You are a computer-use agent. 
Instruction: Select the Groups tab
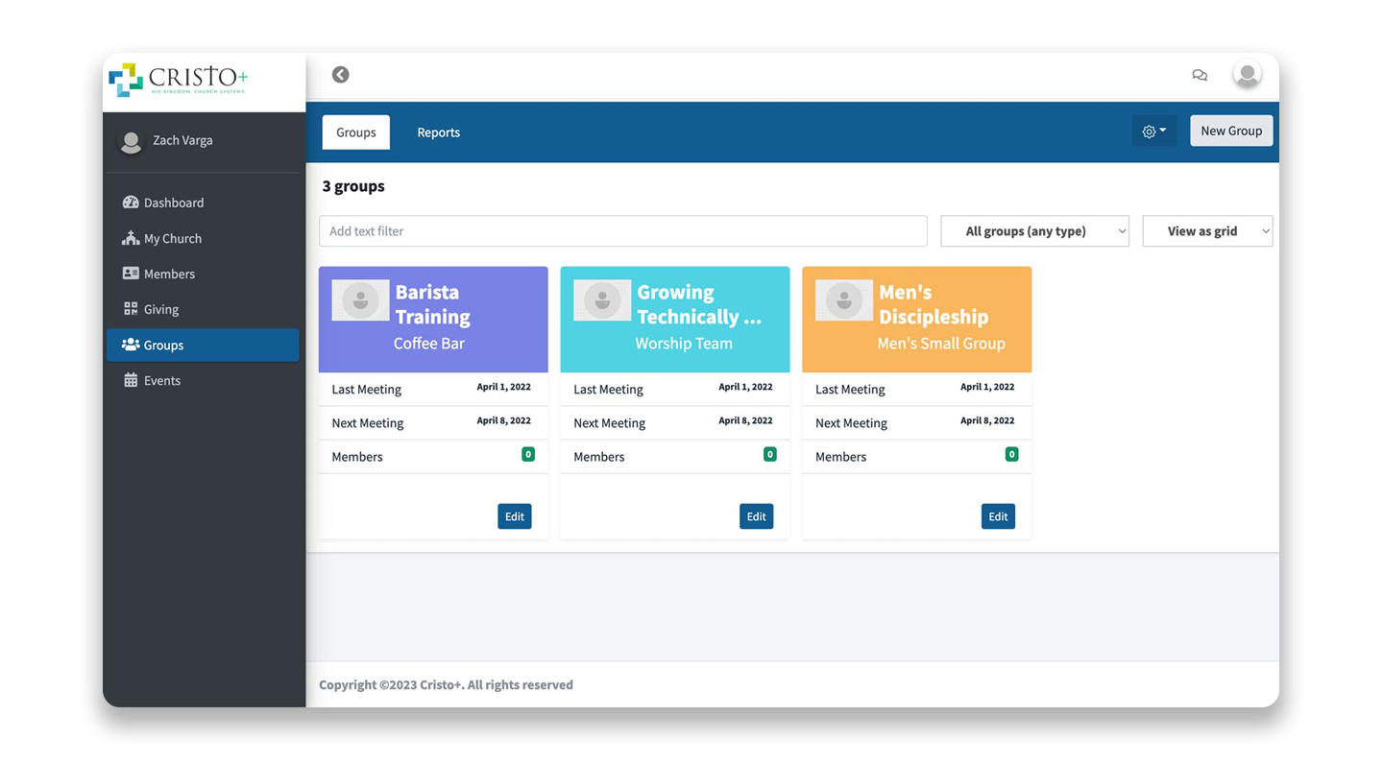pos(356,132)
